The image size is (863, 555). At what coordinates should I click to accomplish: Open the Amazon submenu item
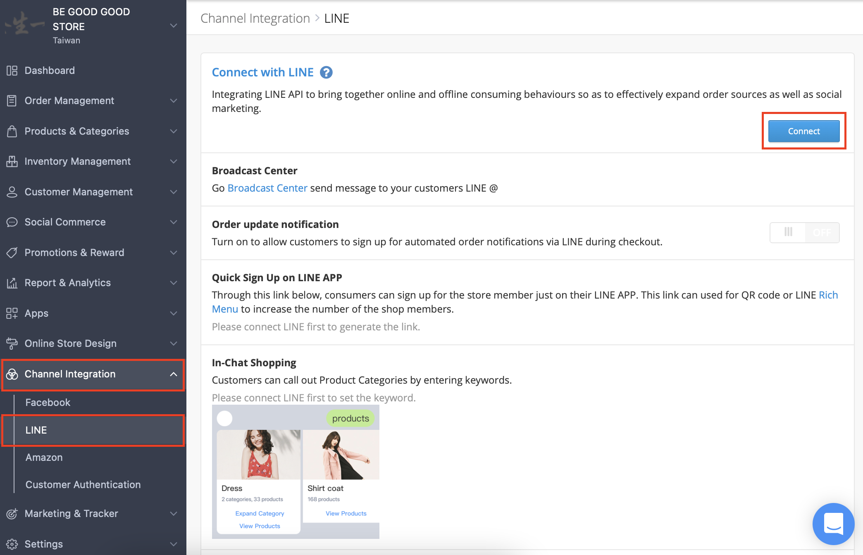[x=44, y=458]
